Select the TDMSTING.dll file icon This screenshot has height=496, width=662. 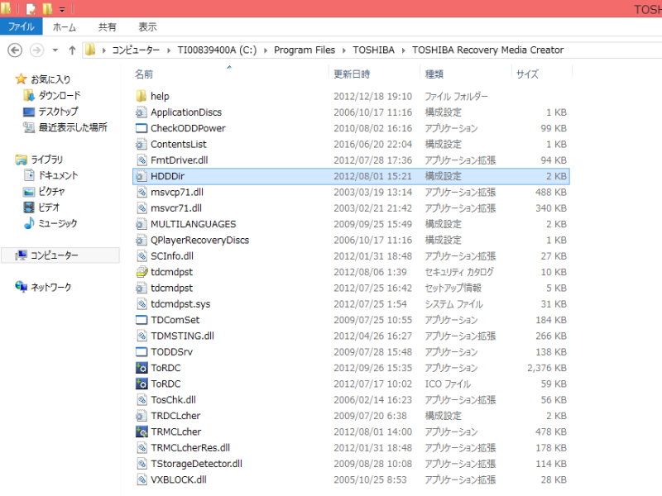142,336
